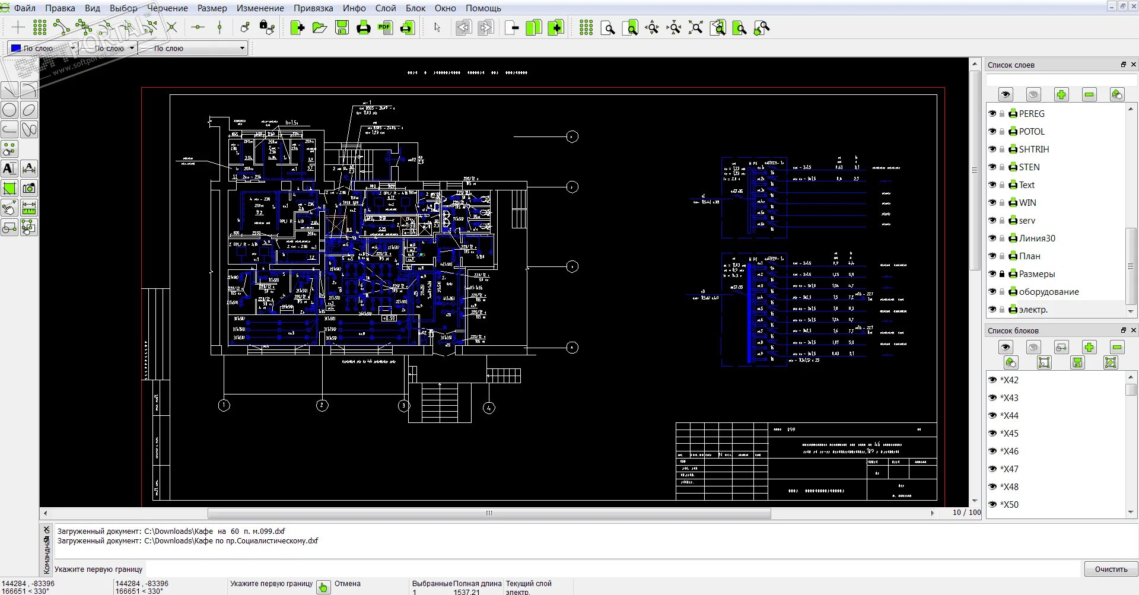Toggle visibility of block *X45

[x=992, y=433]
